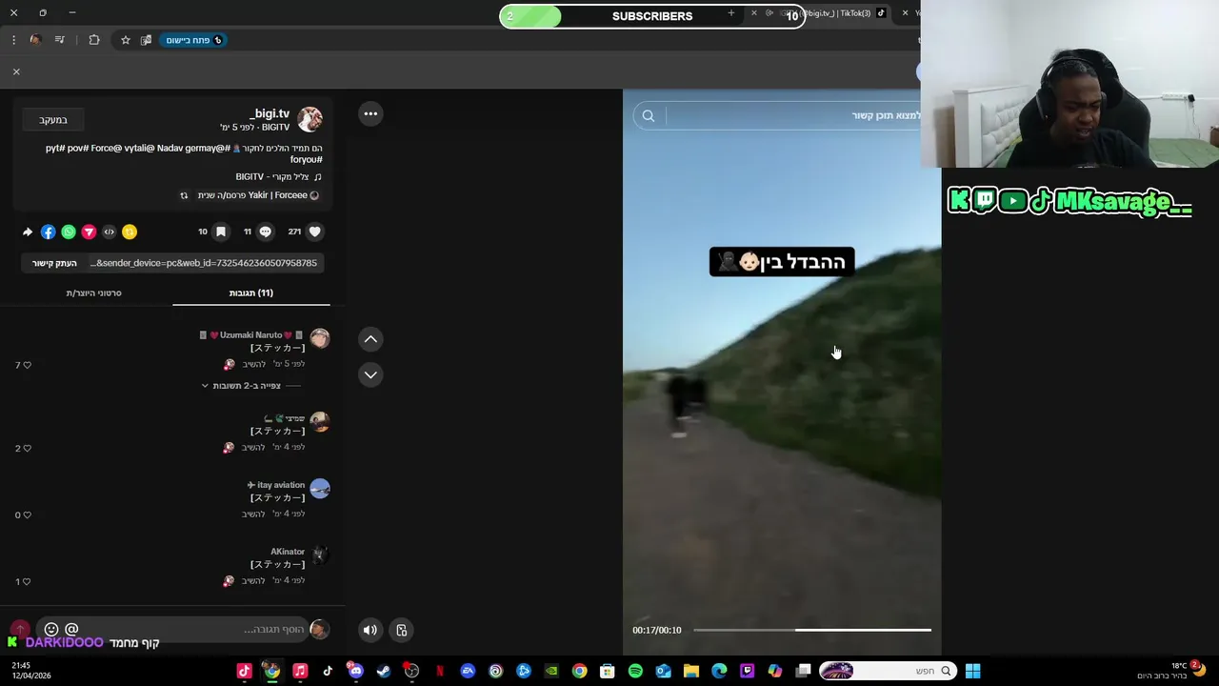1219x686 pixels.
Task: Click the taskbar search box
Action: click(887, 671)
